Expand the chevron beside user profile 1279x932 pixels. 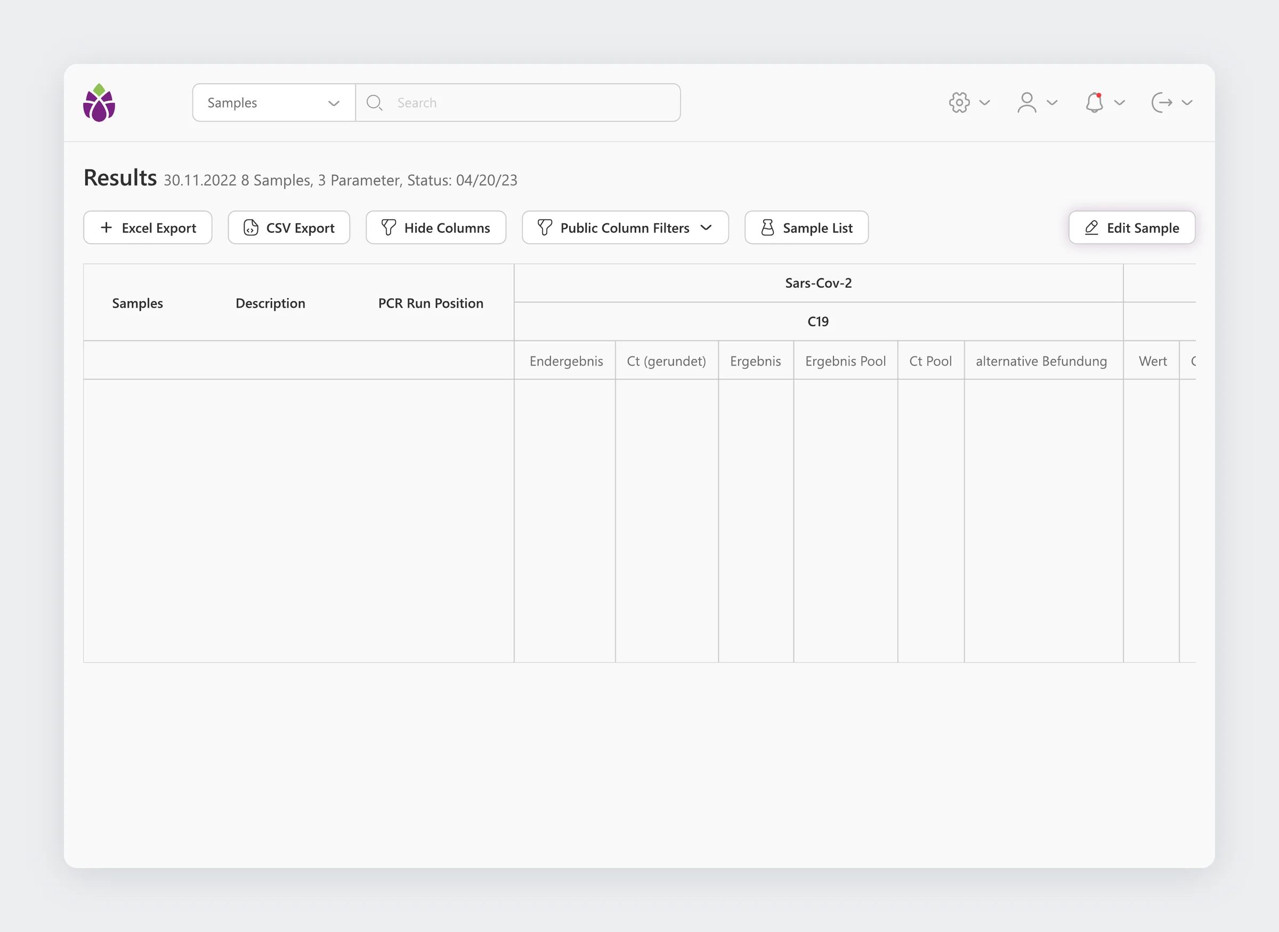click(x=1052, y=103)
